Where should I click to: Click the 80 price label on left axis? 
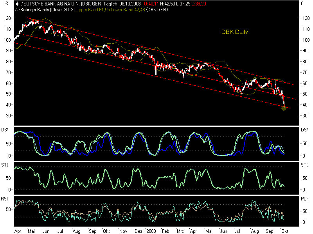8,62
